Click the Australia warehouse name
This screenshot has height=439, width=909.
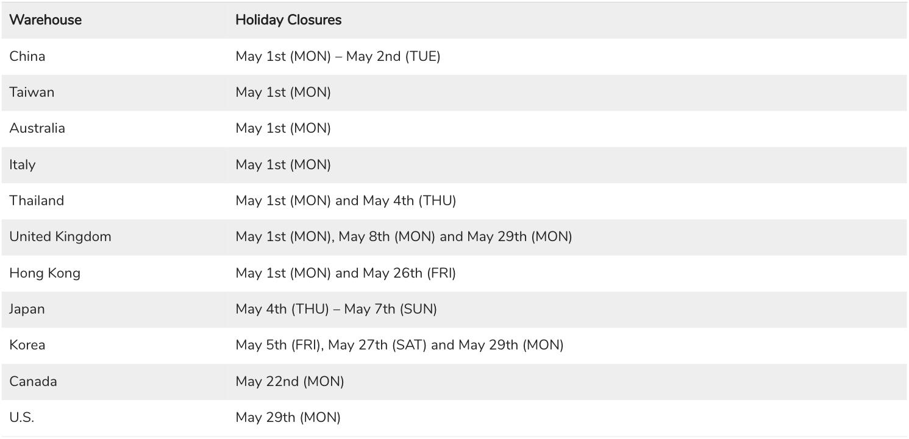tap(37, 128)
